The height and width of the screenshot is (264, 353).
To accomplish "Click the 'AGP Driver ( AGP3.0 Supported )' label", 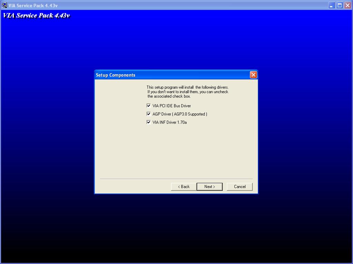I will (180, 114).
